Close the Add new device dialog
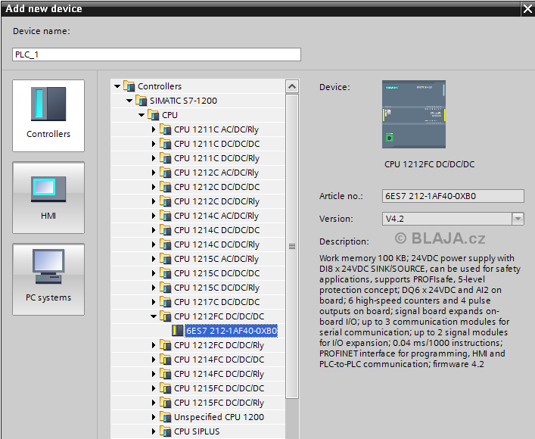This screenshot has width=535, height=439. tap(527, 9)
